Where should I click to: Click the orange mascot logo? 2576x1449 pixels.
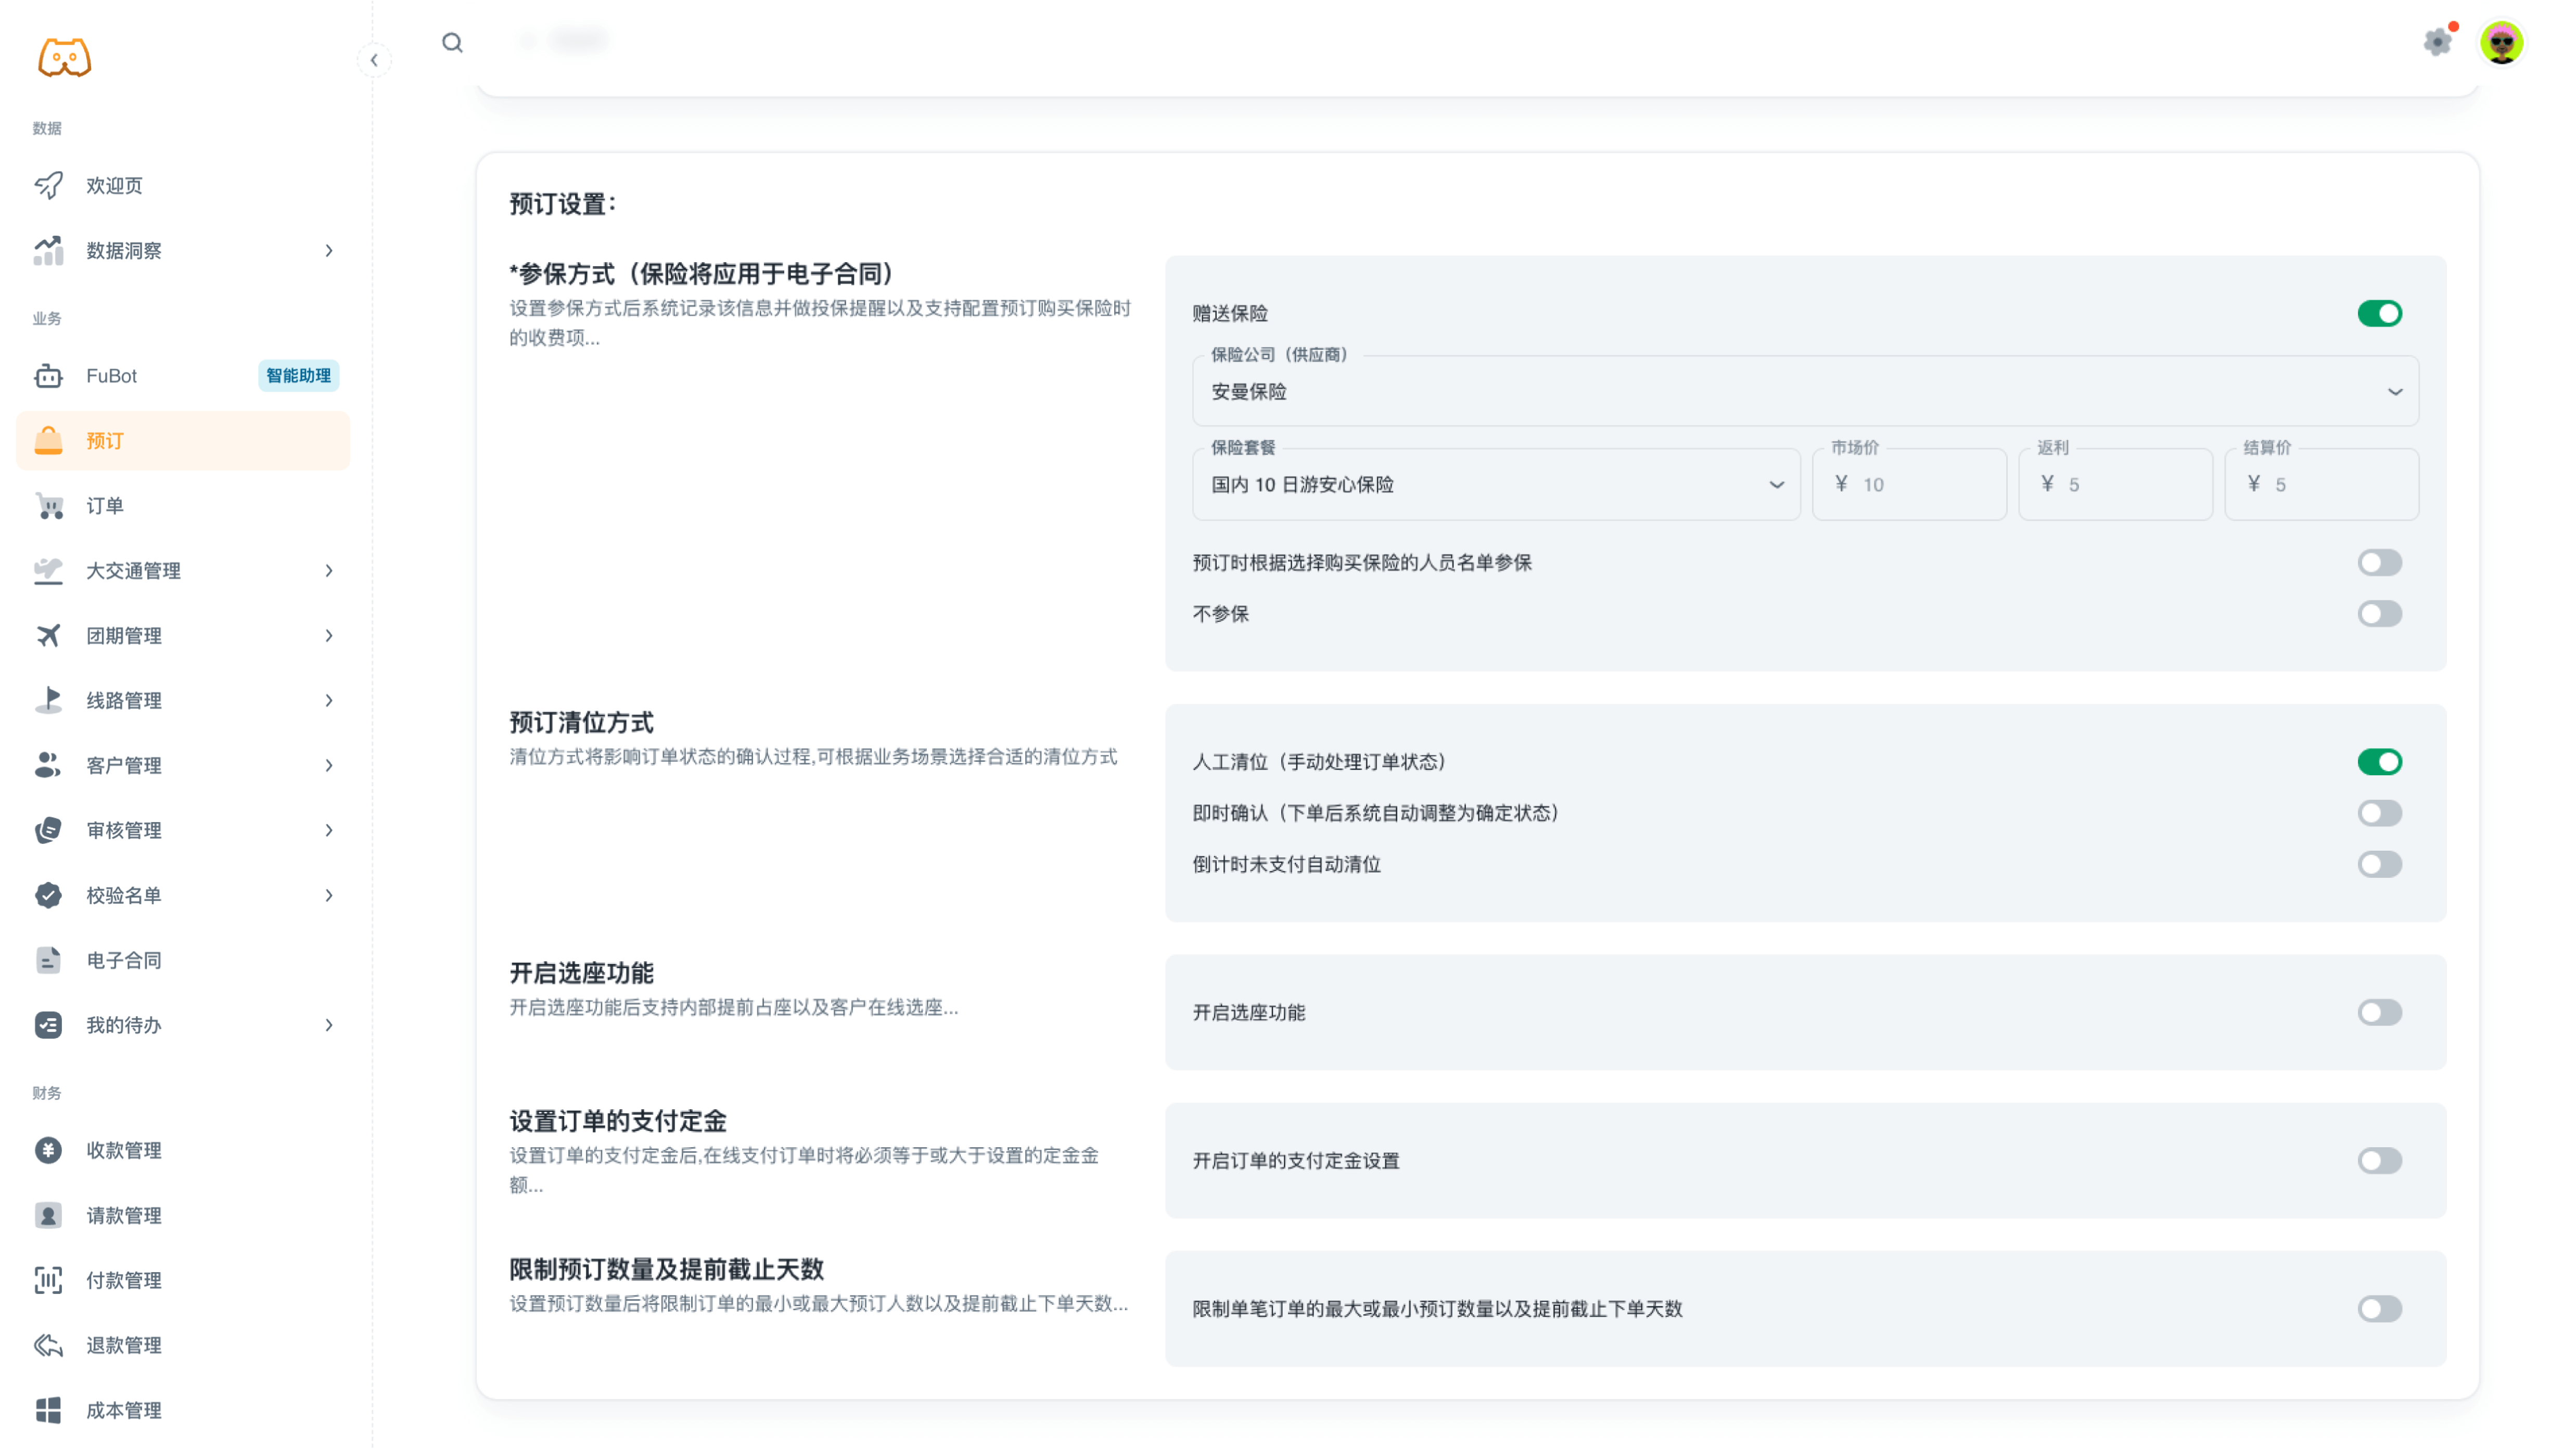tap(64, 57)
